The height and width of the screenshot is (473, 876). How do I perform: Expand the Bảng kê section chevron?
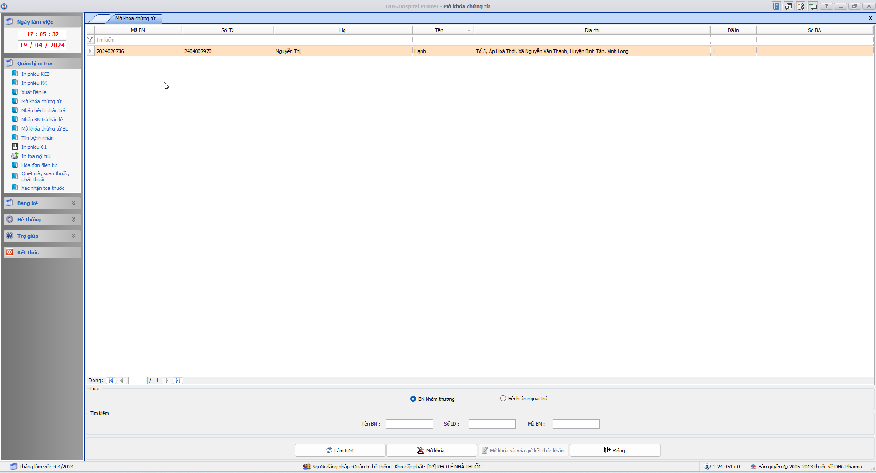click(x=73, y=203)
